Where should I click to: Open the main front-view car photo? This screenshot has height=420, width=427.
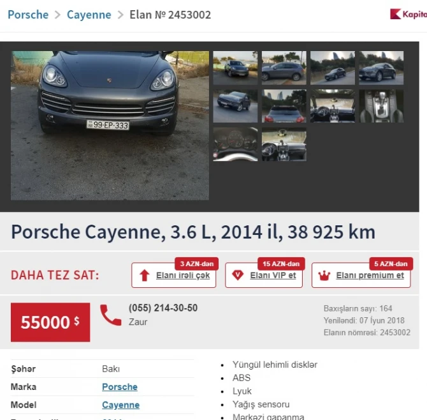pos(110,126)
